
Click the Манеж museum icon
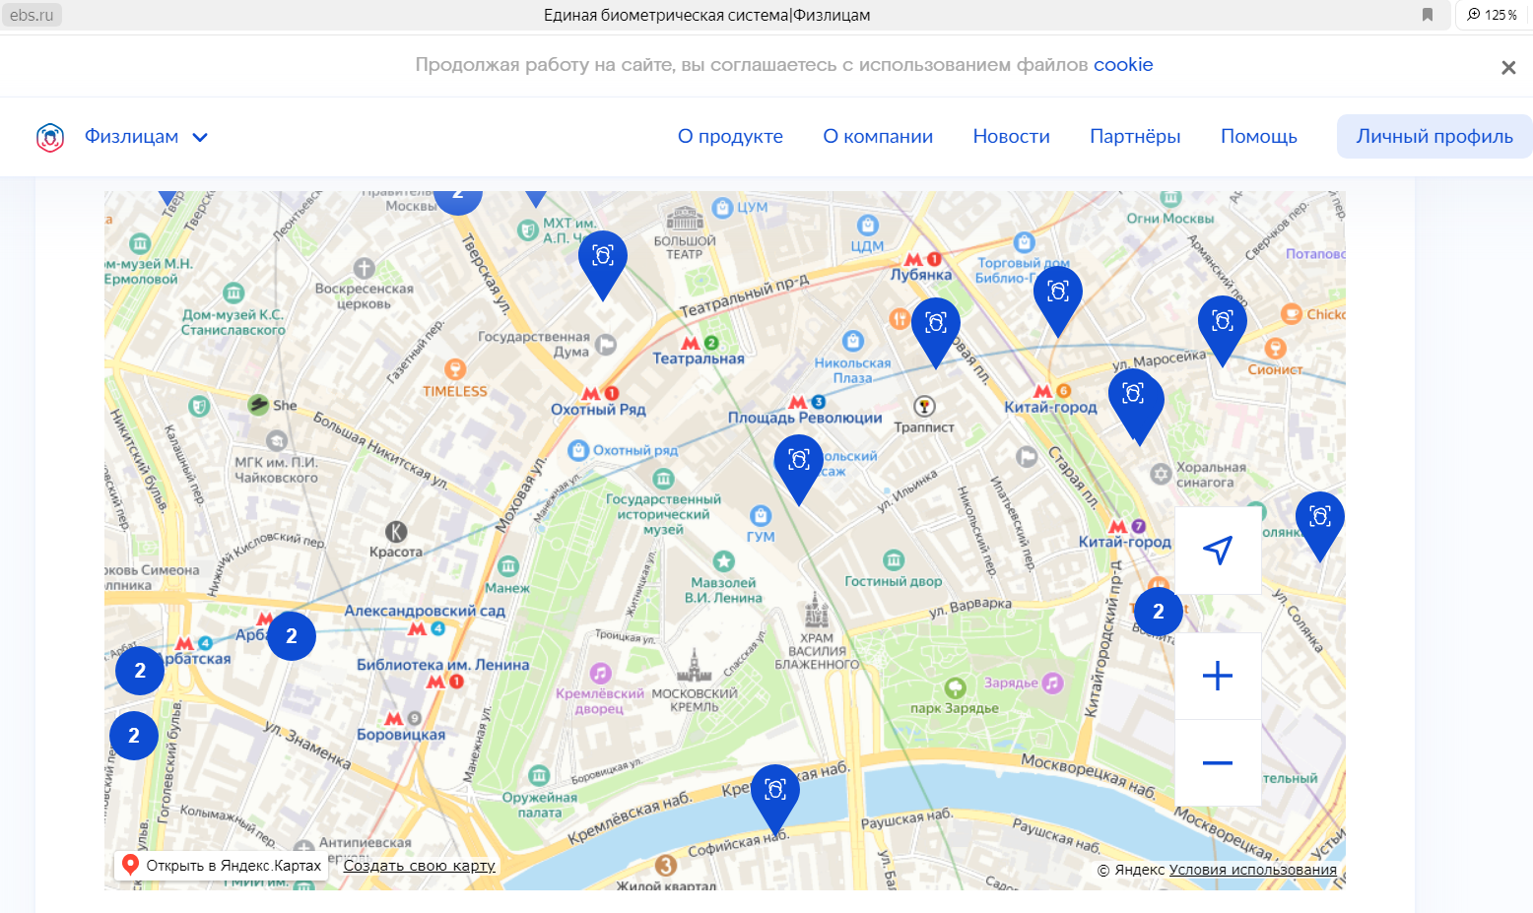click(x=508, y=566)
